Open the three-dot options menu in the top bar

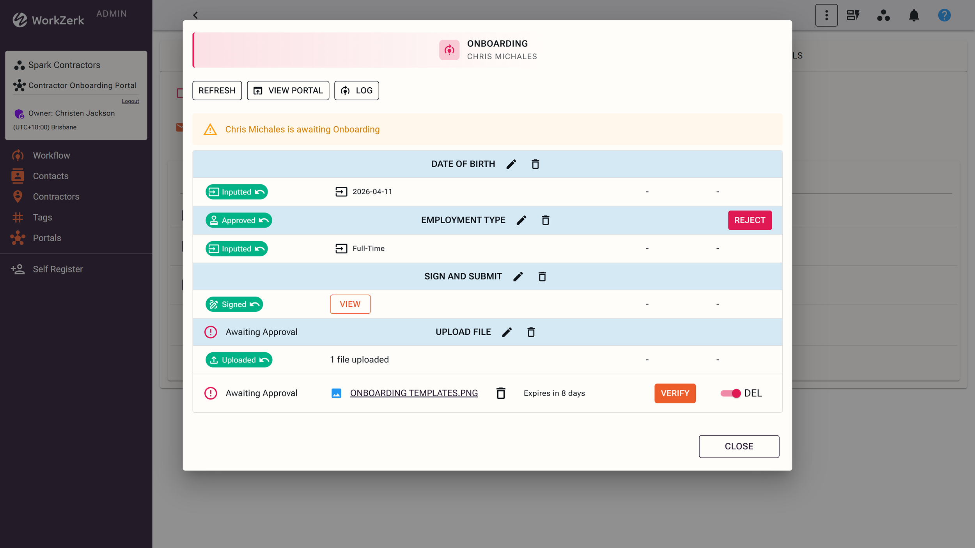pos(826,15)
